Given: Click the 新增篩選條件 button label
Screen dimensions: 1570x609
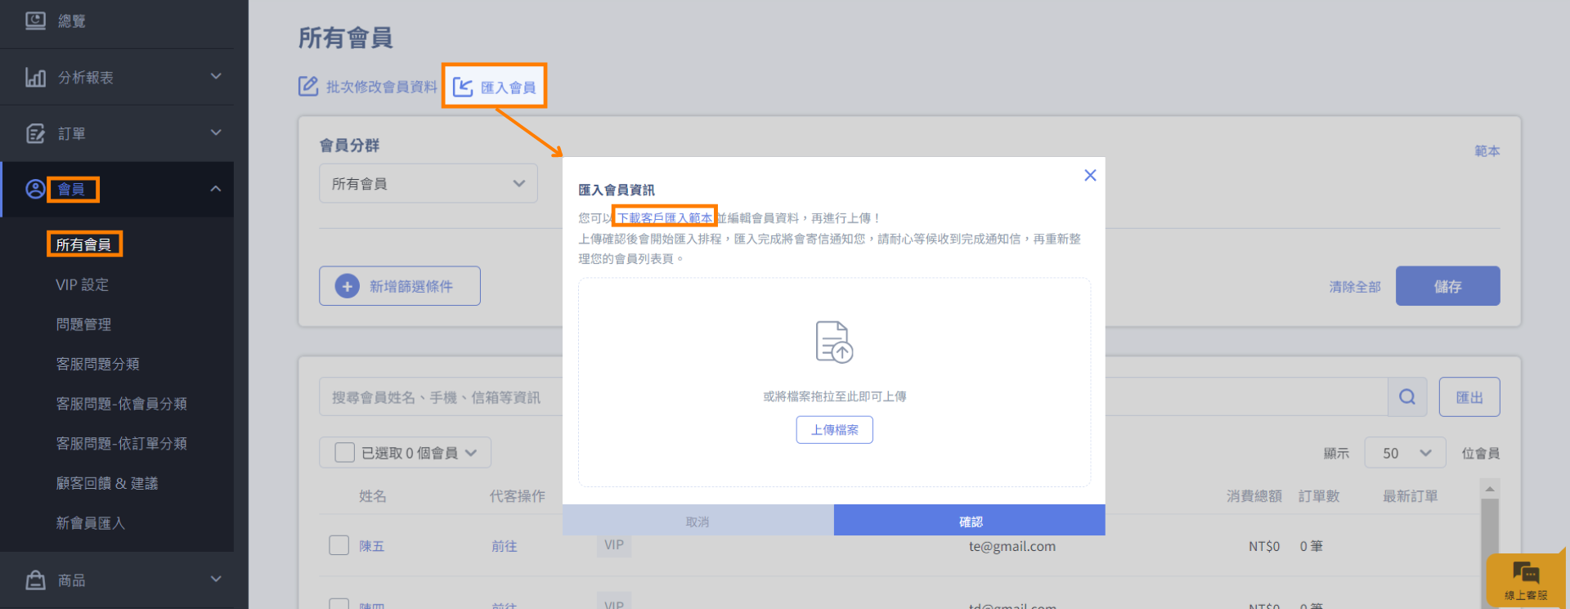Looking at the screenshot, I should click(411, 286).
